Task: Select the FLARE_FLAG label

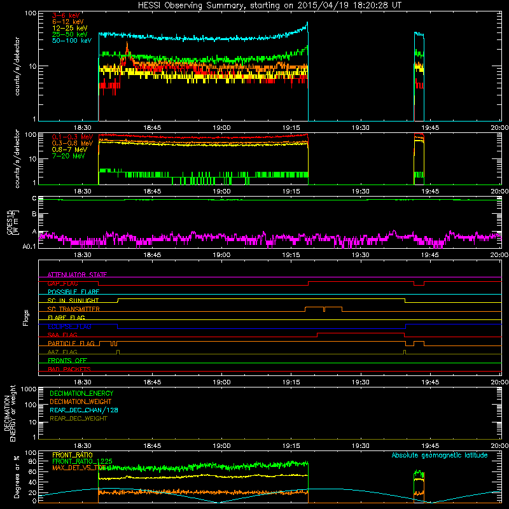Action: (66, 317)
